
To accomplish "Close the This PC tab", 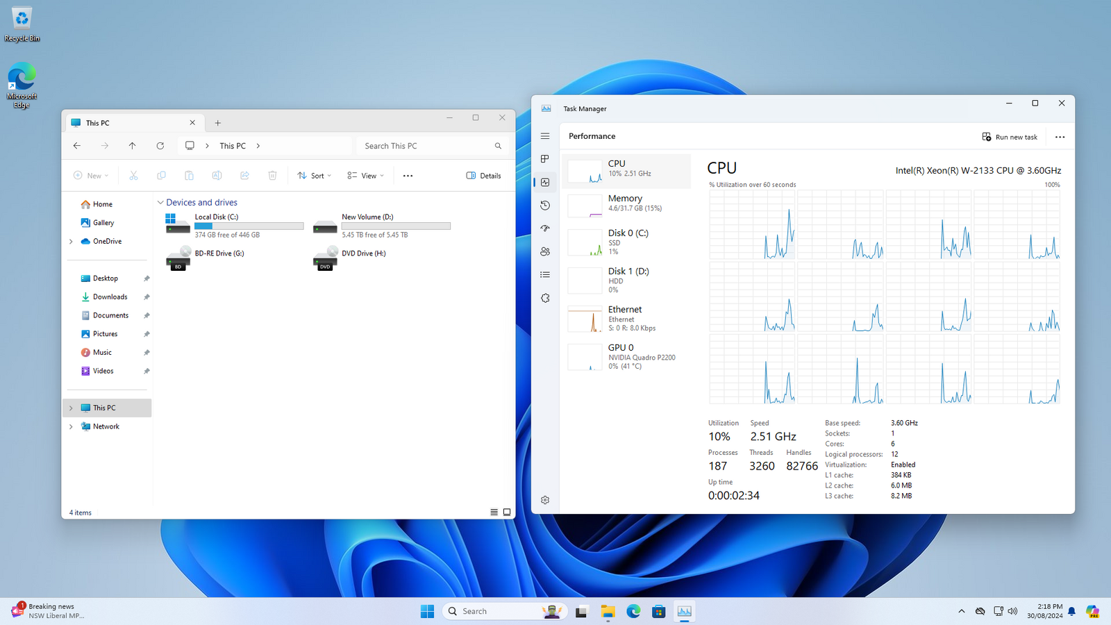I will 192,123.
